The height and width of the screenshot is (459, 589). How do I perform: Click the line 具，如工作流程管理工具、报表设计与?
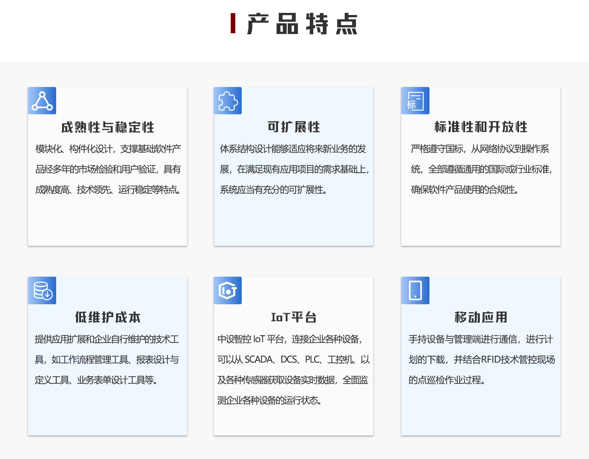pyautogui.click(x=107, y=360)
